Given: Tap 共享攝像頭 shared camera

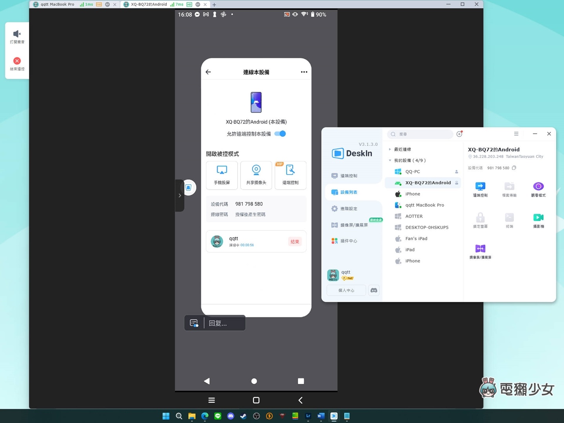Looking at the screenshot, I should pyautogui.click(x=256, y=175).
